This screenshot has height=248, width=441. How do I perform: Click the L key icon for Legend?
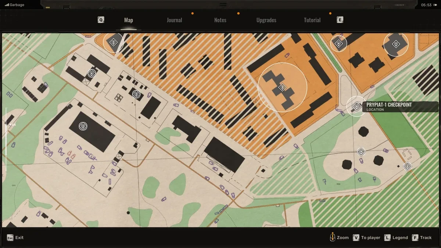point(387,238)
